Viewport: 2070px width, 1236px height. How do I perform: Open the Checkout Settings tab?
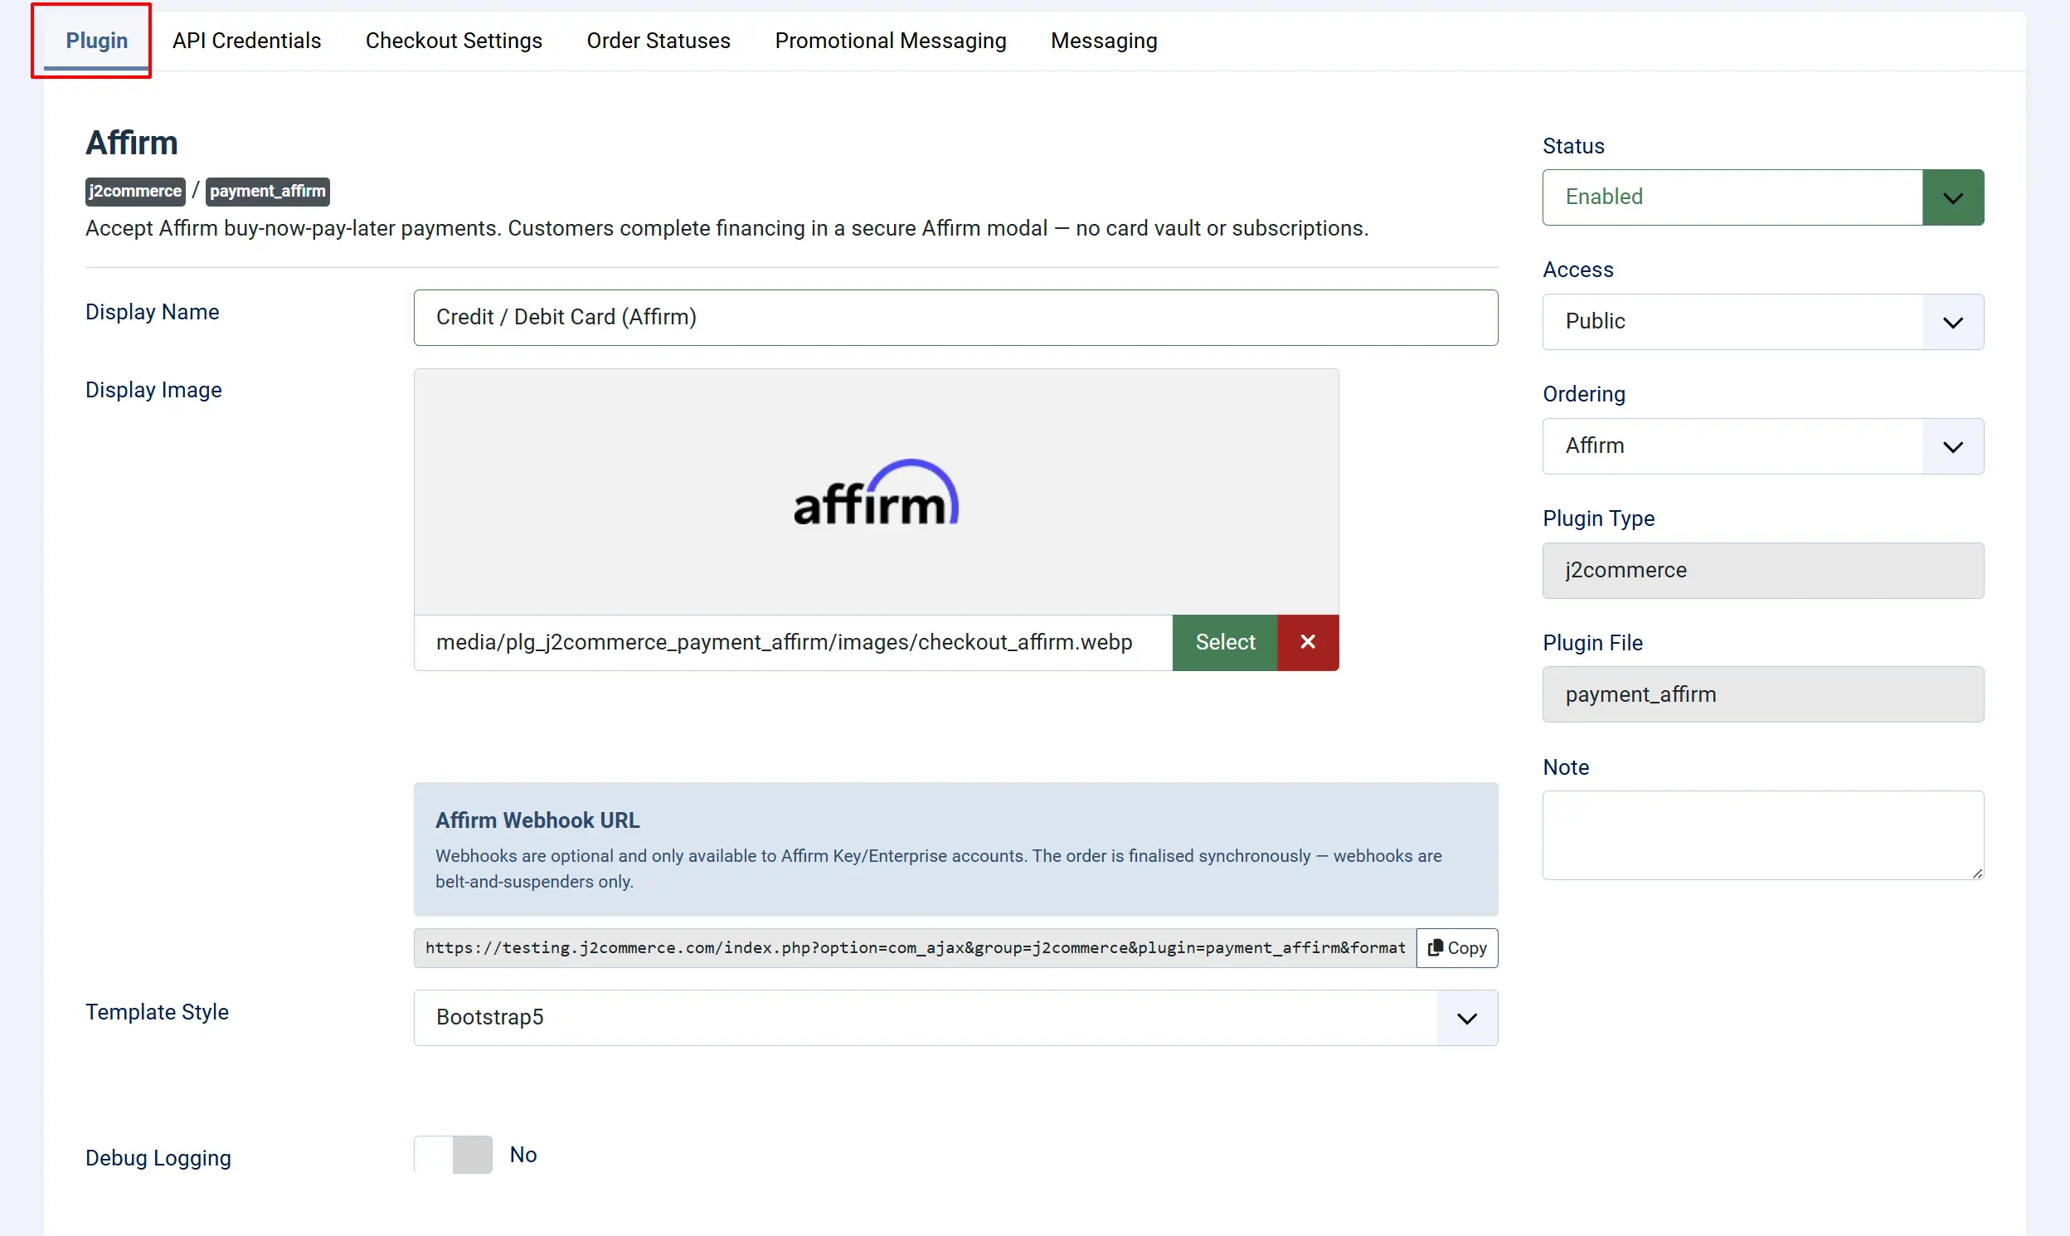[454, 40]
